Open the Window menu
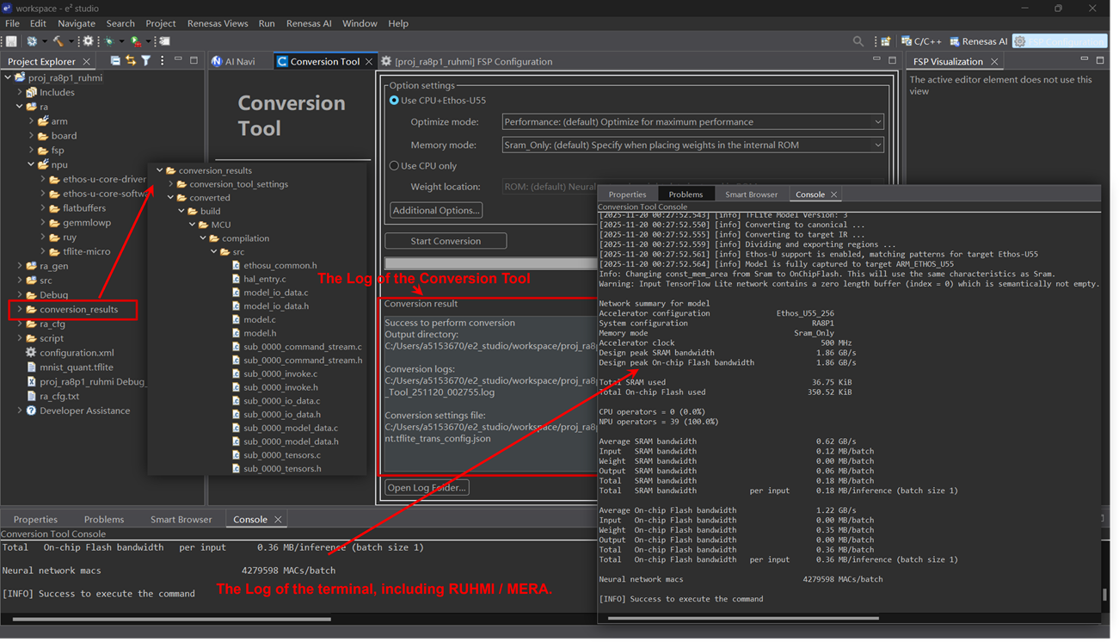 point(360,23)
